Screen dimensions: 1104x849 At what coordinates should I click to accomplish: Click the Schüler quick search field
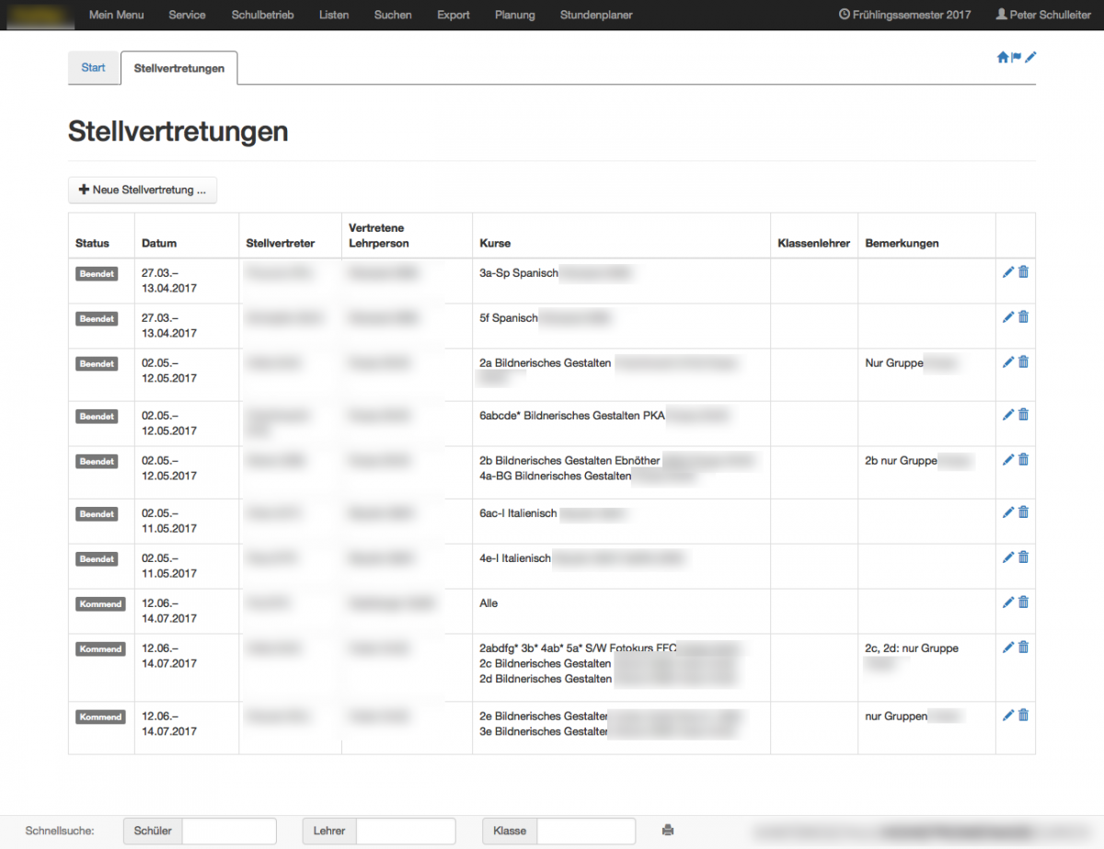(x=229, y=831)
